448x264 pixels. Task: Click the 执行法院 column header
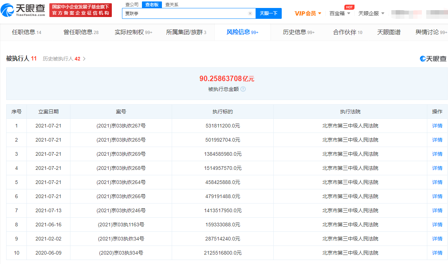[x=350, y=112]
